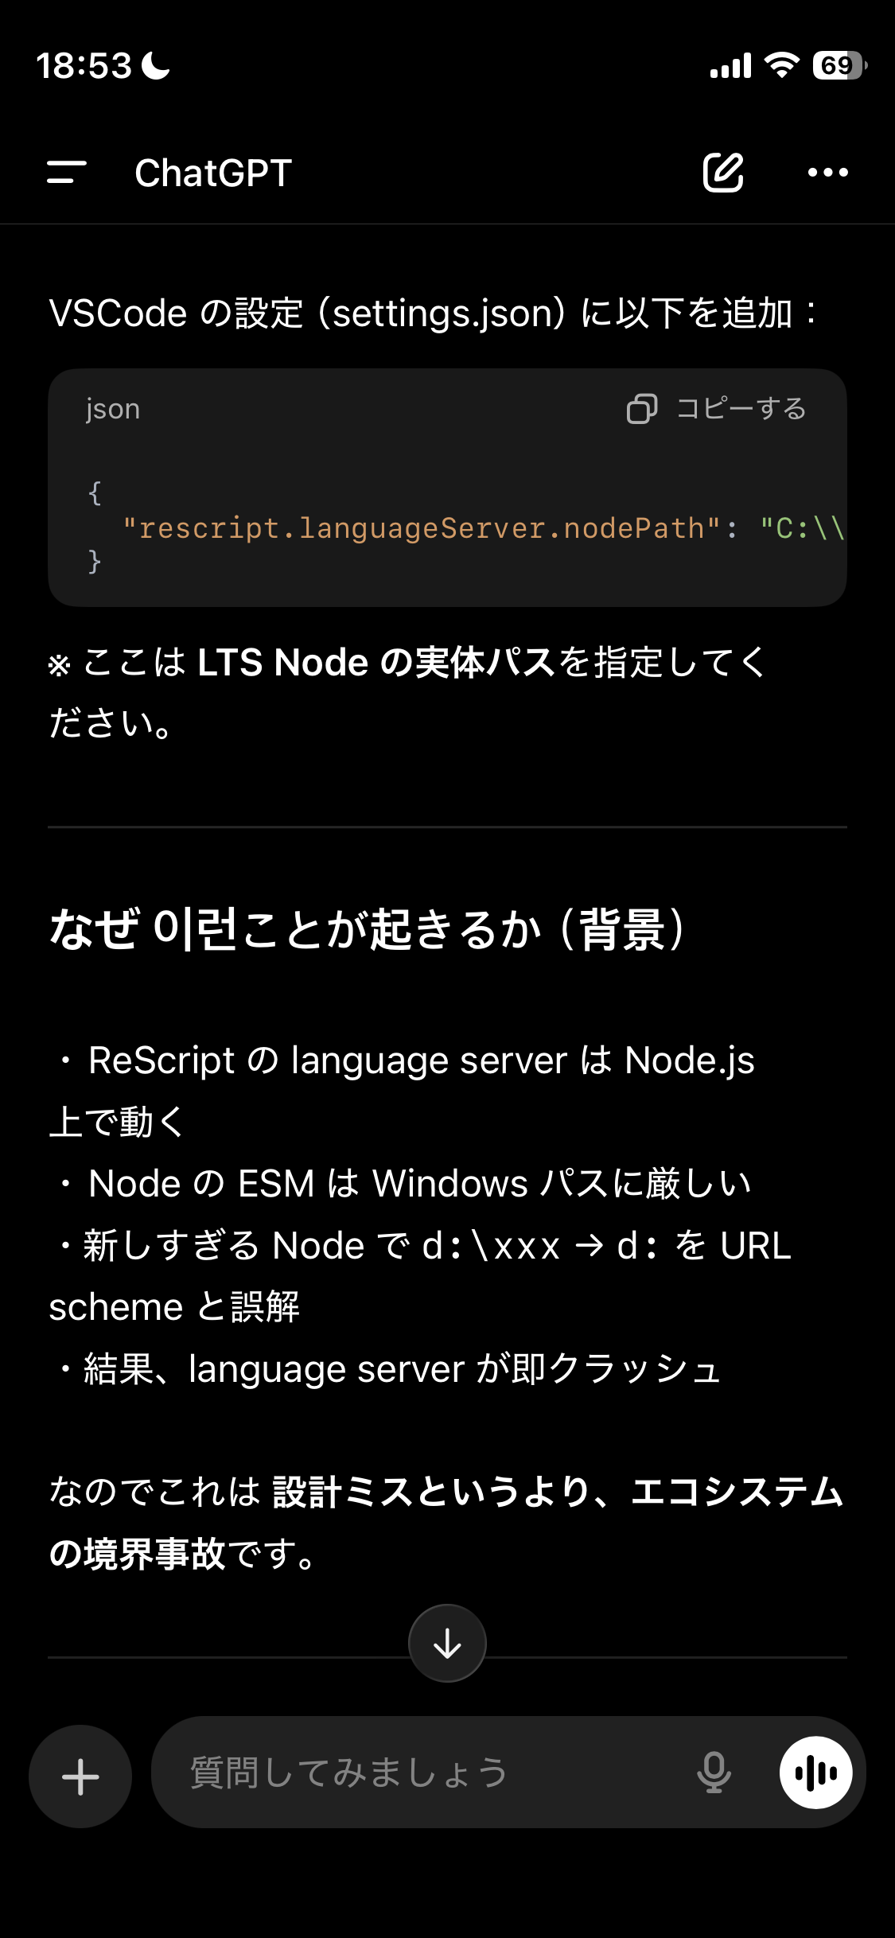Viewport: 895px width, 1938px height.
Task: Click the copy icon in the json code block
Action: (x=641, y=408)
